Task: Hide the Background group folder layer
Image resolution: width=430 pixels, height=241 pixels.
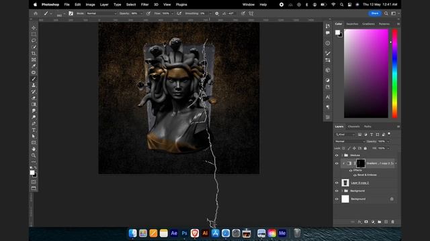Action: [337, 191]
